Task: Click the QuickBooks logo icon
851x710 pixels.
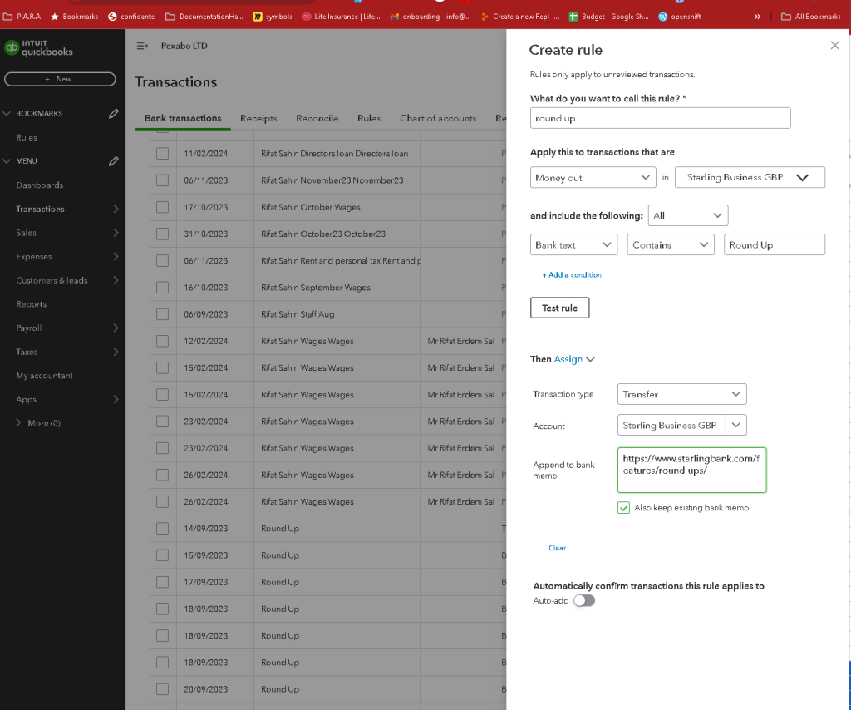Action: tap(12, 47)
